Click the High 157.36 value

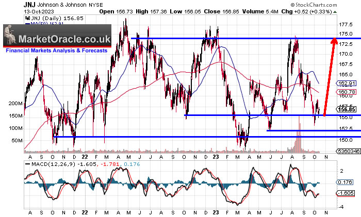[151, 11]
